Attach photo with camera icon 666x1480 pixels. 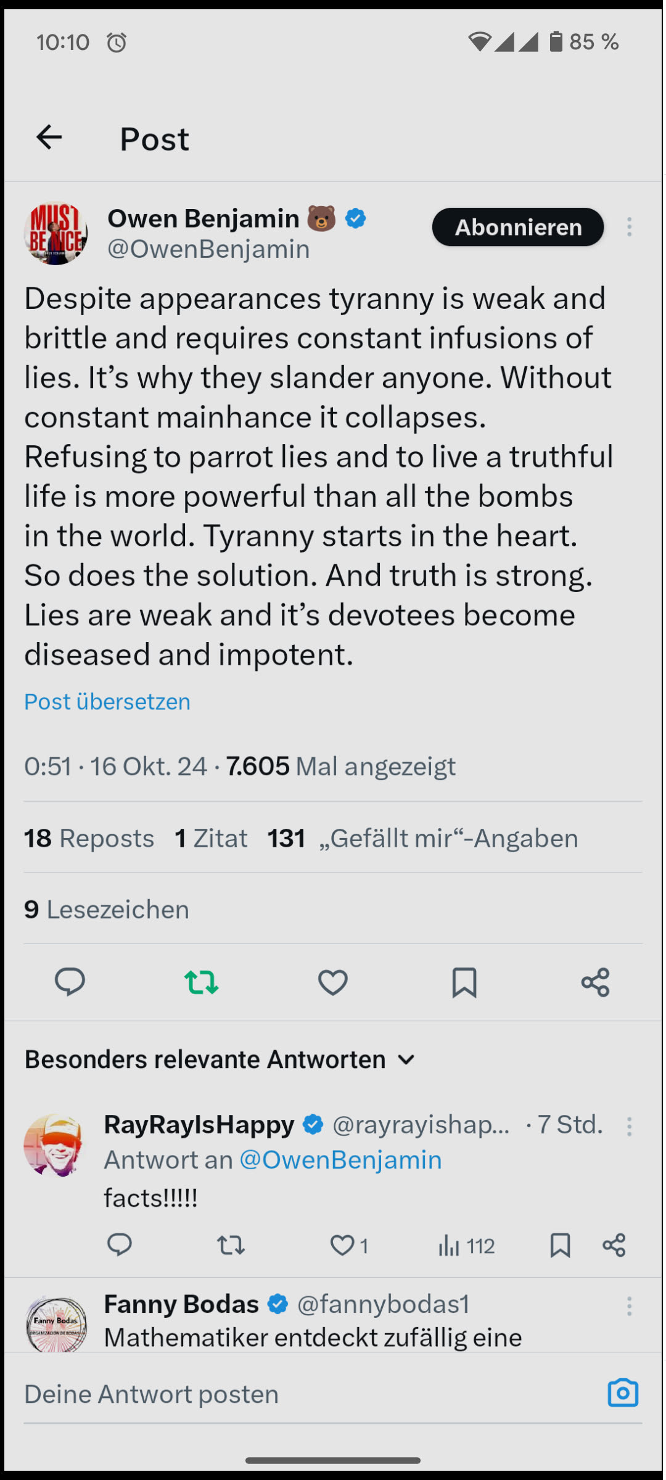point(623,1393)
